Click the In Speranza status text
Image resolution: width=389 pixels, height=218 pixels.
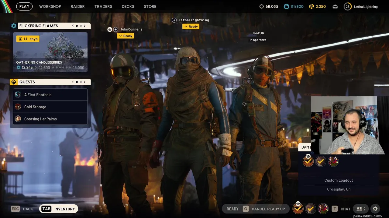[258, 40]
